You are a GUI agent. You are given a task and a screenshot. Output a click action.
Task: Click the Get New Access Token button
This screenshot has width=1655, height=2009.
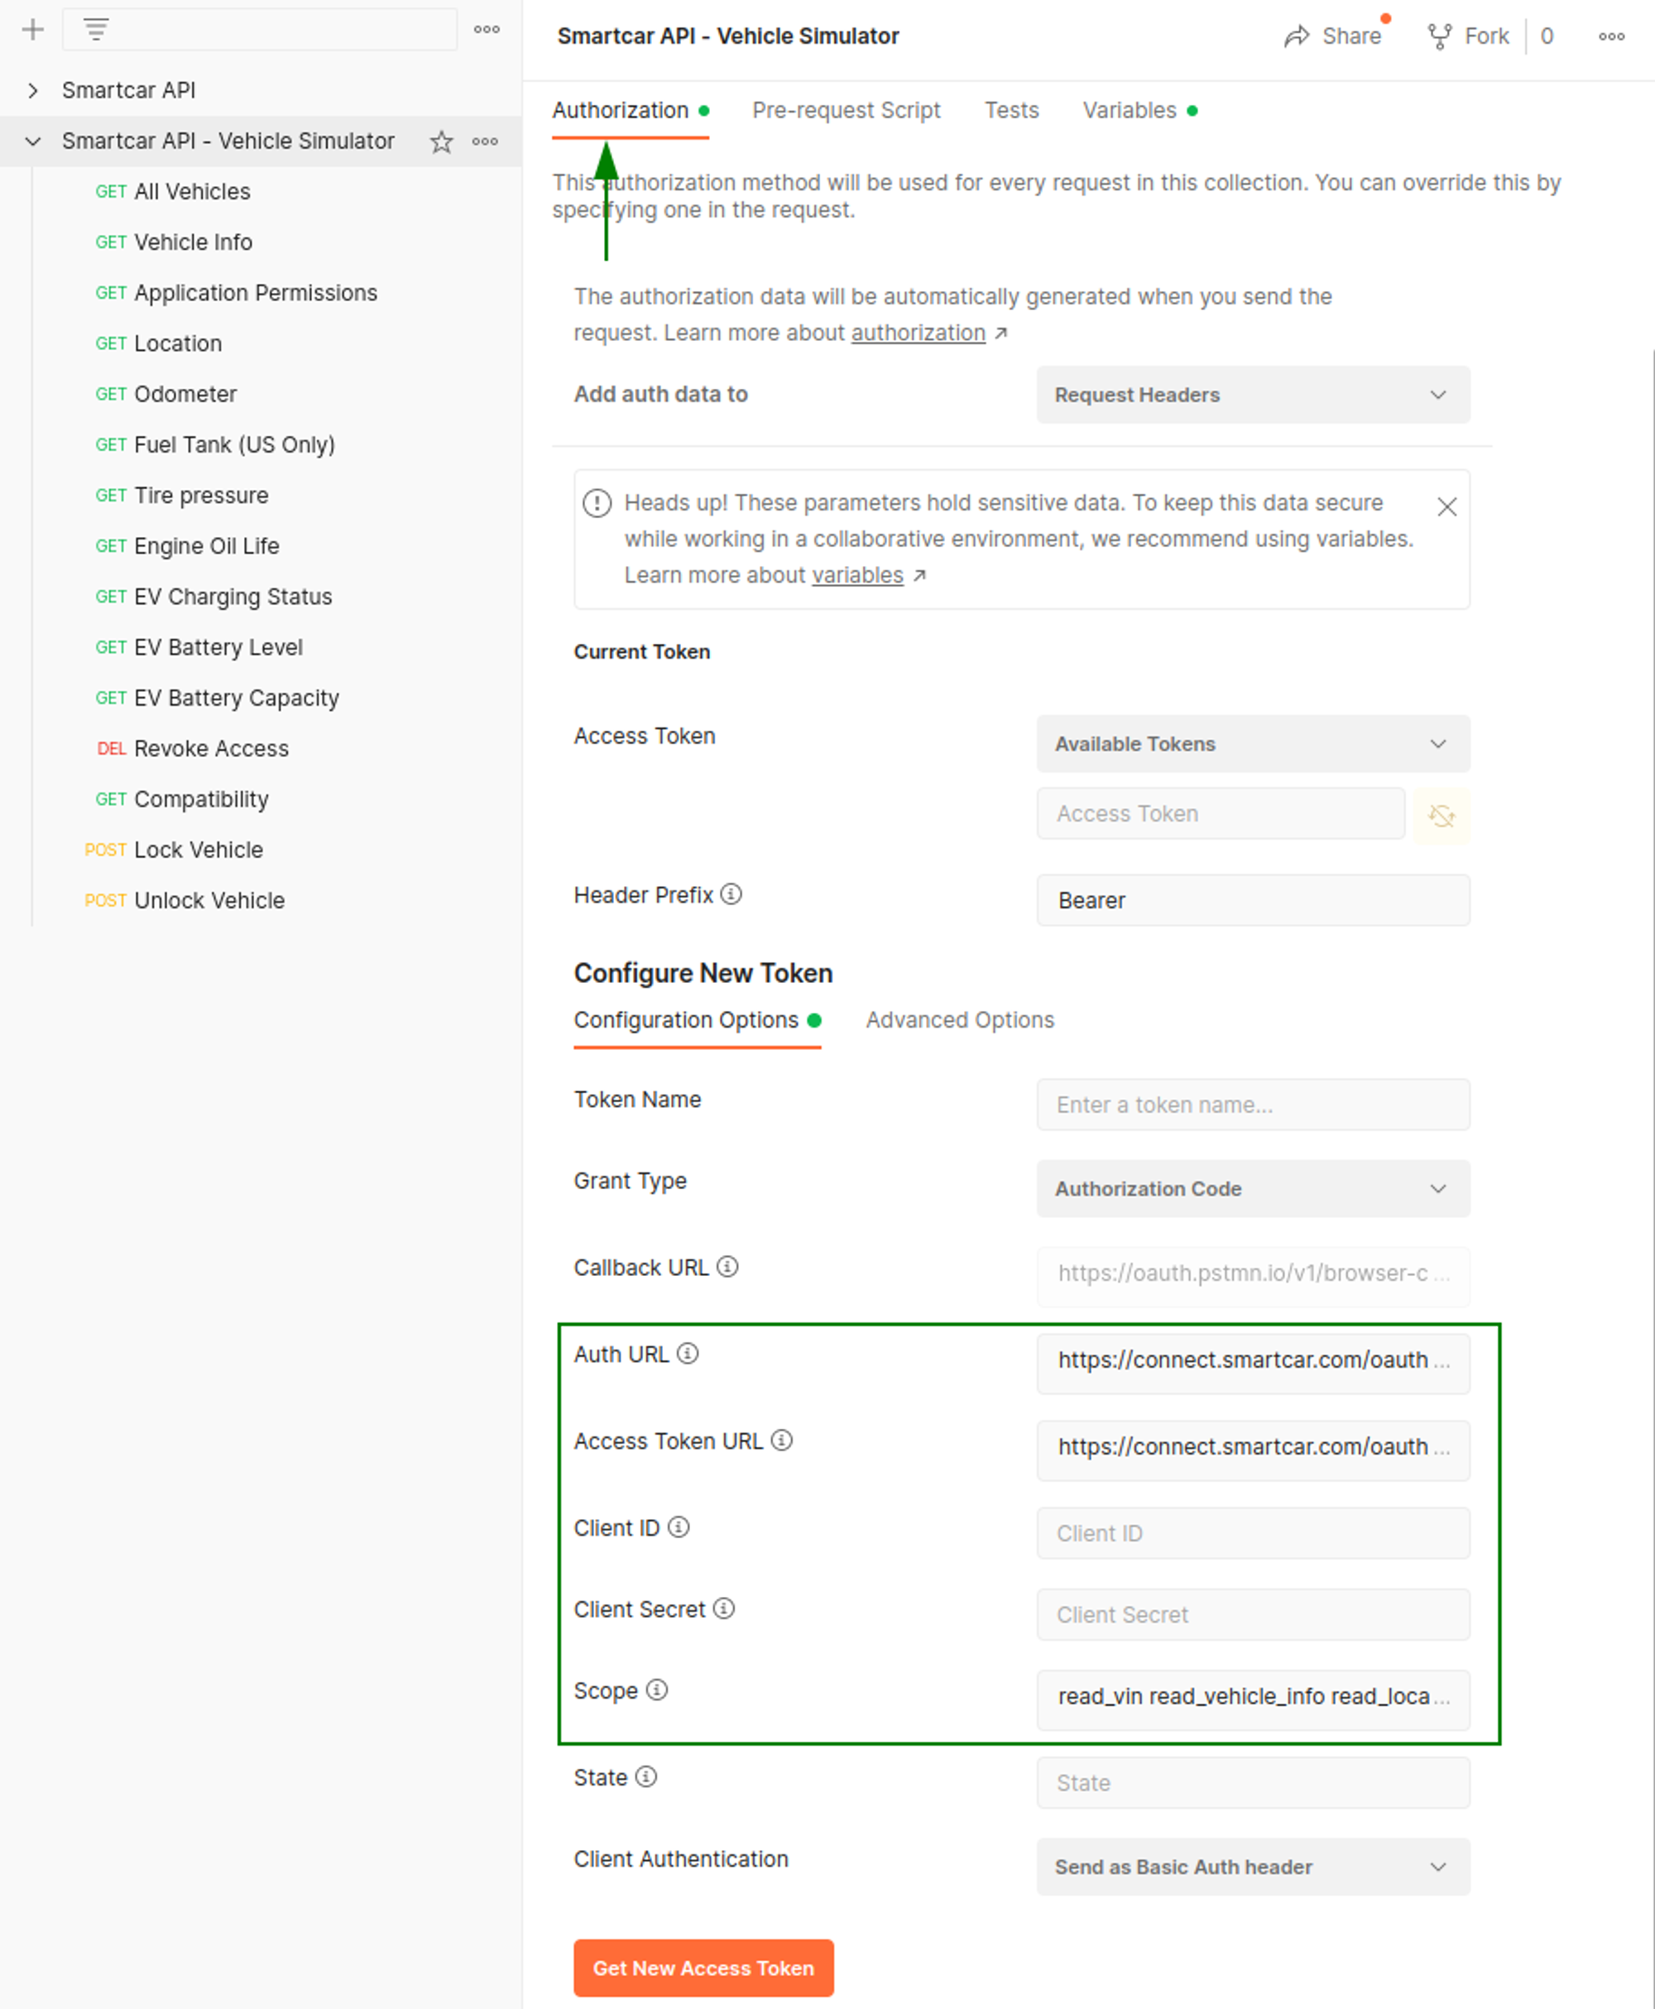click(x=703, y=1968)
